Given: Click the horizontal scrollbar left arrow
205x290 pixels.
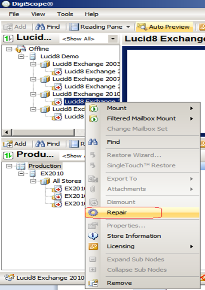Looking at the screenshot, I should click(x=6, y=132).
